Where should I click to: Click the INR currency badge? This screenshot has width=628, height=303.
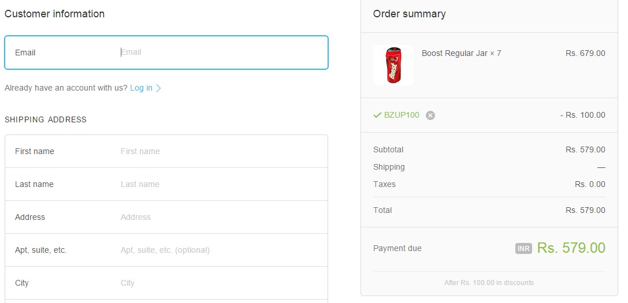[x=523, y=249]
